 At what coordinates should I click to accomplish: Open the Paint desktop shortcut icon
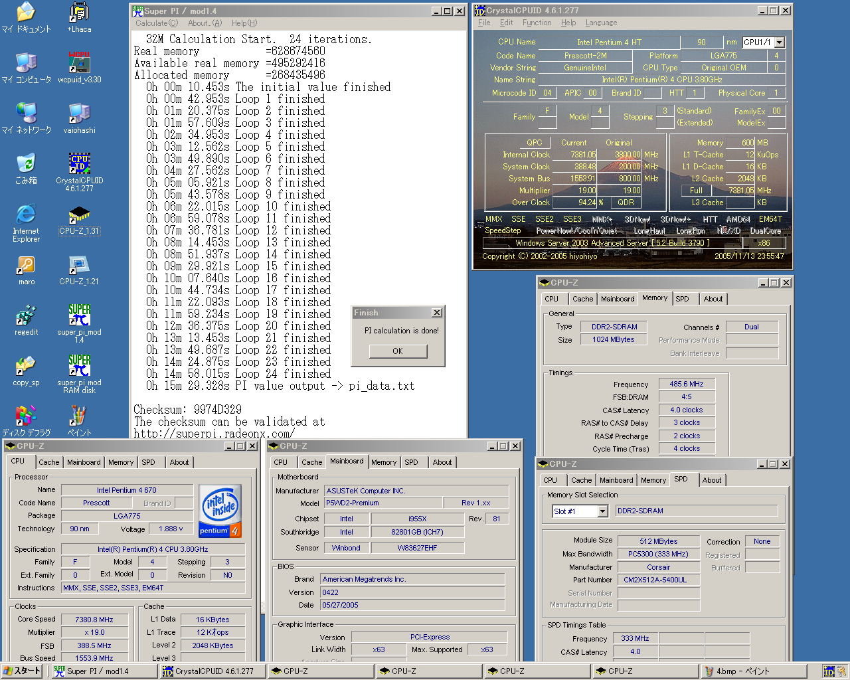[x=79, y=421]
